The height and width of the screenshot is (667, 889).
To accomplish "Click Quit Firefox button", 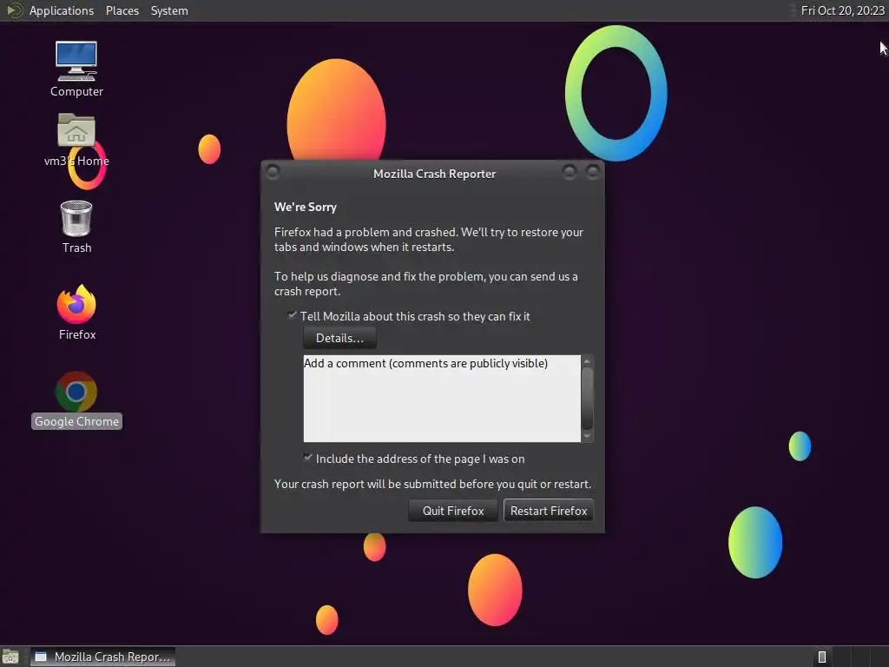I will [453, 511].
